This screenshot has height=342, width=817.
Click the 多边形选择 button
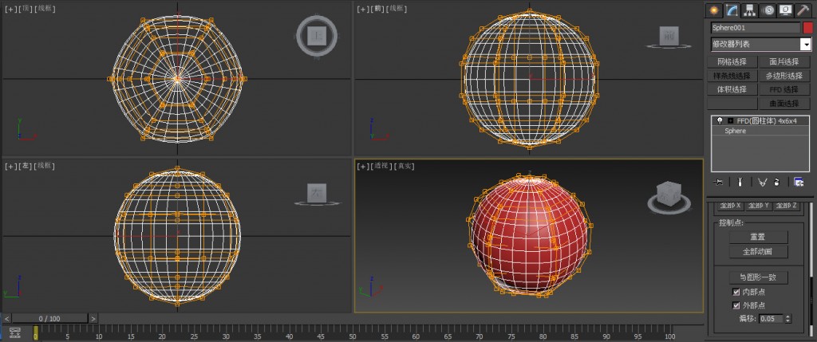784,76
